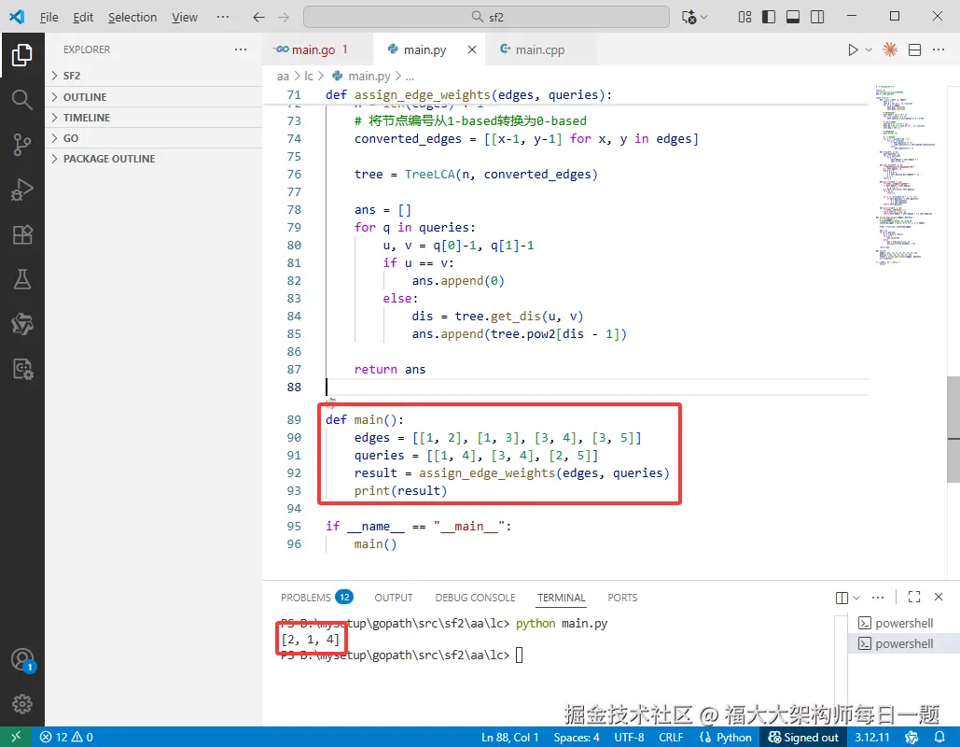Screen dimensions: 960x747
Task: Expand the GO section
Action: tap(153, 138)
